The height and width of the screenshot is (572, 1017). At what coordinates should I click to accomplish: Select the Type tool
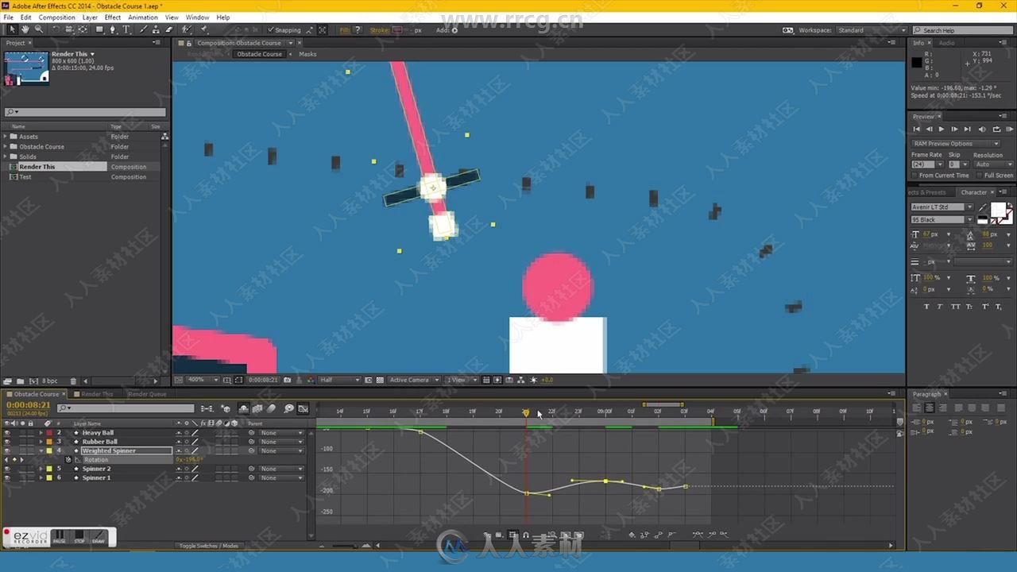[126, 29]
